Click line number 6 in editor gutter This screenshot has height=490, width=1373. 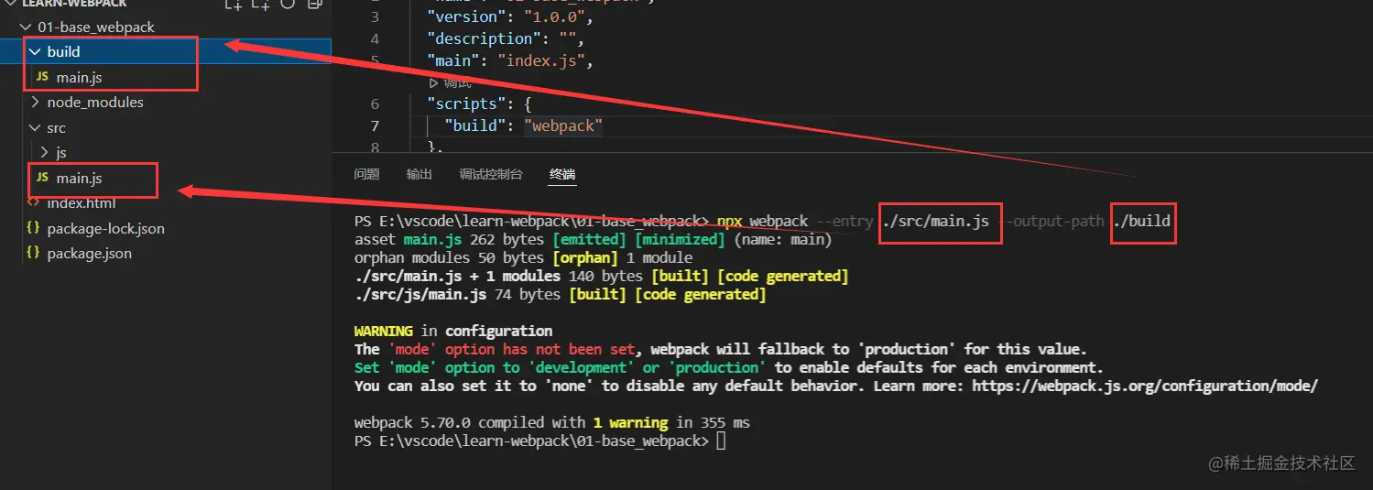(x=376, y=103)
